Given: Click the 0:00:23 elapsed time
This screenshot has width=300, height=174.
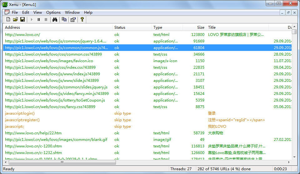Looking at the screenshot, I should 280,169.
